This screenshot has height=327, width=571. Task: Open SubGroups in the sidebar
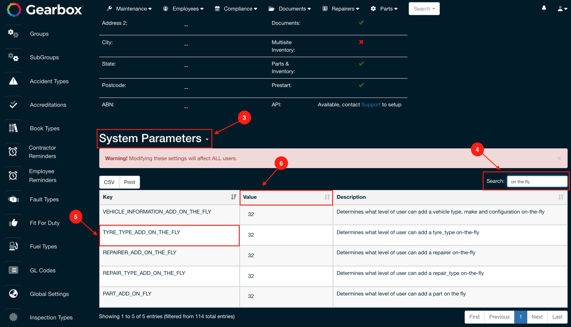point(44,57)
